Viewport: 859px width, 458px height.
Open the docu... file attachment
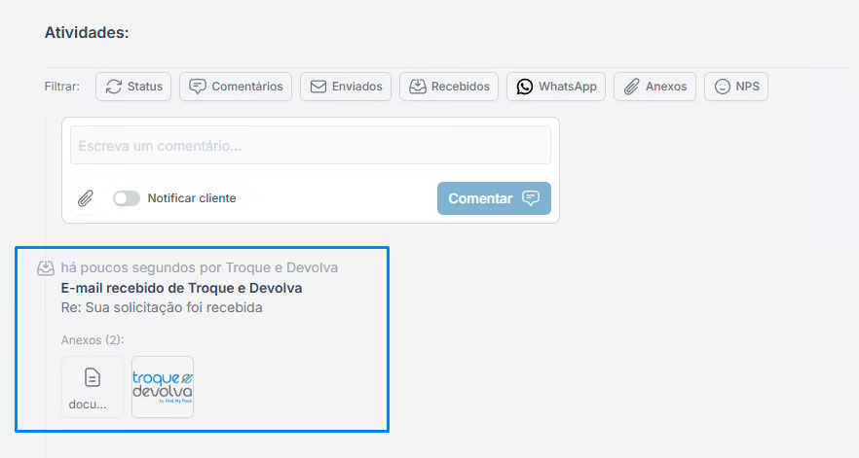pyautogui.click(x=93, y=387)
